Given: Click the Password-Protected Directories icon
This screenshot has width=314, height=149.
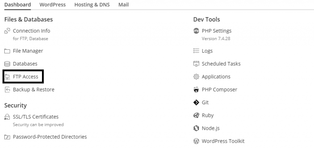Looking at the screenshot, I should tap(7, 137).
